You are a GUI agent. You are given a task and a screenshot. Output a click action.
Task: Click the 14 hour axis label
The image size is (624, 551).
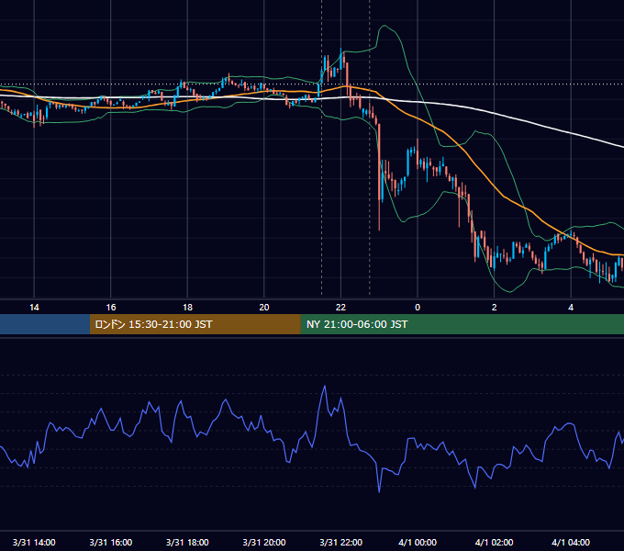click(34, 308)
